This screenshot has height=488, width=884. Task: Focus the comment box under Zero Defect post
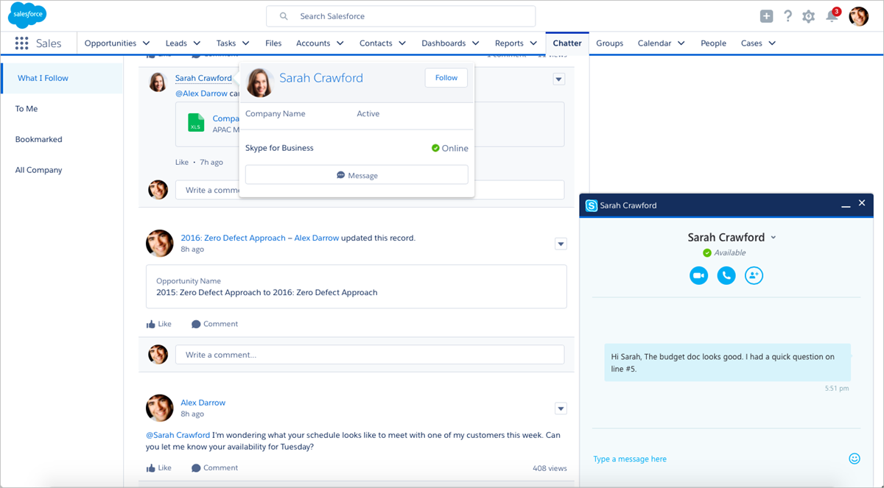click(x=370, y=355)
